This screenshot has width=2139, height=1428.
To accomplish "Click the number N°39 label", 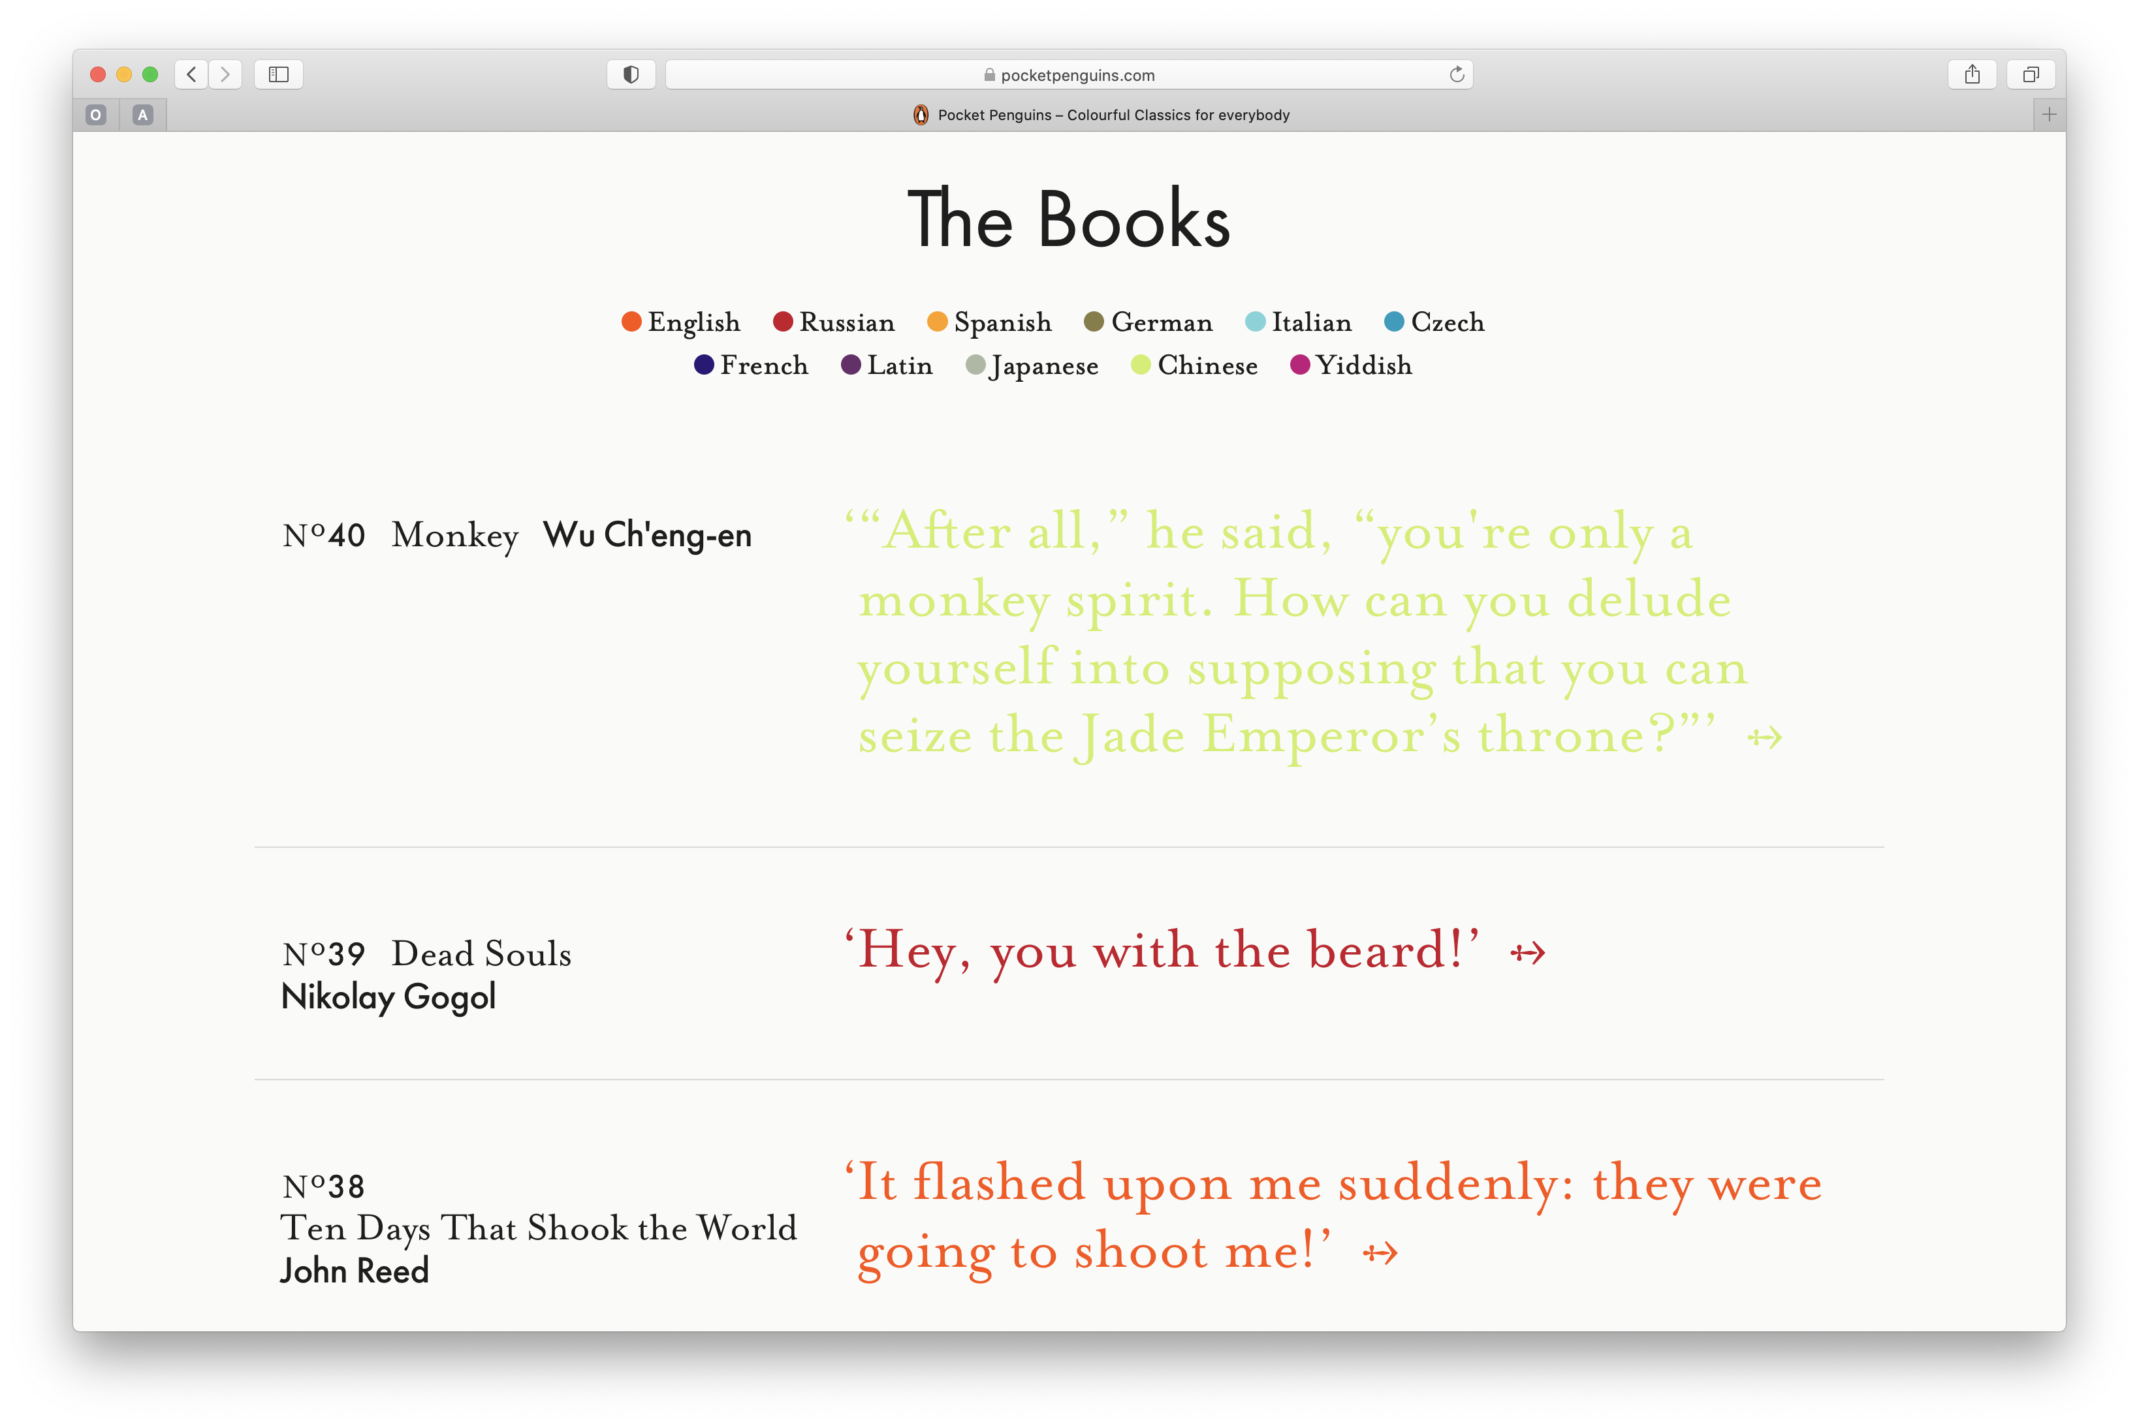I will (323, 954).
